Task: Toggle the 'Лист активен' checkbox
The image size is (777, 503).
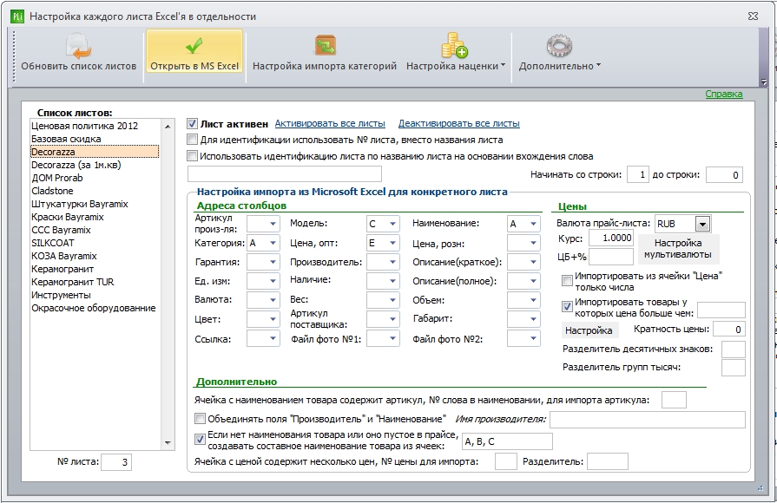Action: tap(192, 123)
